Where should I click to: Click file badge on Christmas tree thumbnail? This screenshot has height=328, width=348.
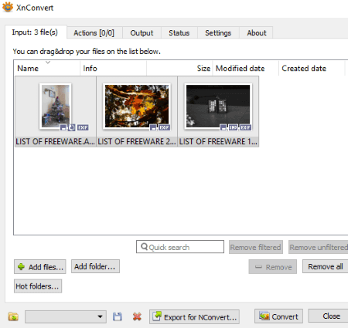(63, 127)
